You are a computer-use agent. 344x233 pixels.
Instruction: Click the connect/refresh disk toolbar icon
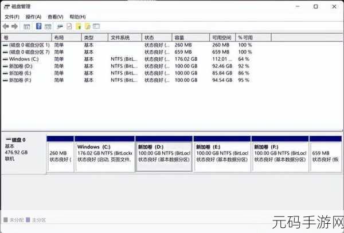pos(60,27)
